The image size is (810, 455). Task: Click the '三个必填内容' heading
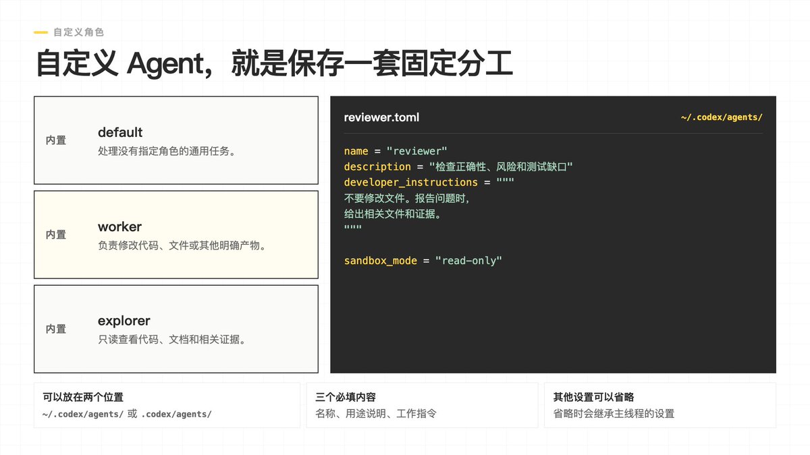point(346,397)
